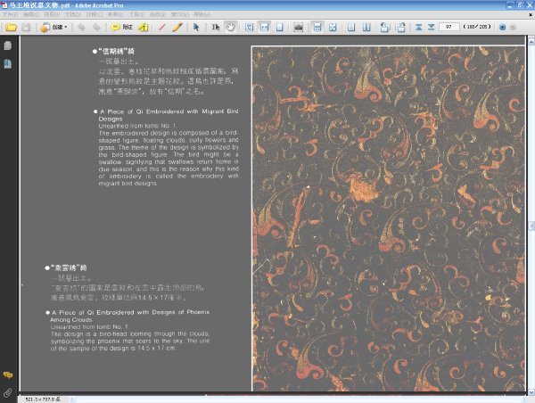Image resolution: width=535 pixels, height=403 pixels.
Task: Toggle scrolling page mode icon
Action: [x=317, y=28]
